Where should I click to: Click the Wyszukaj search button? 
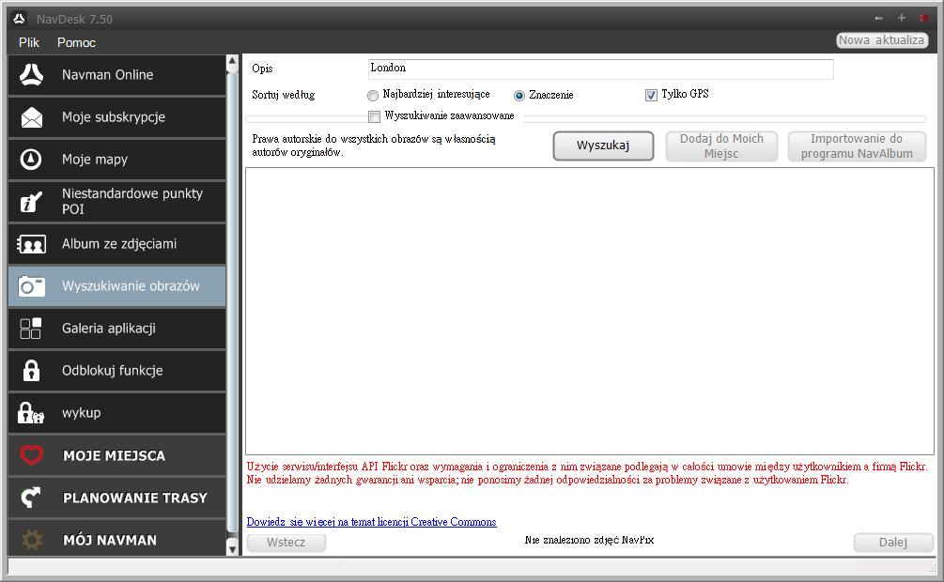pyautogui.click(x=603, y=145)
